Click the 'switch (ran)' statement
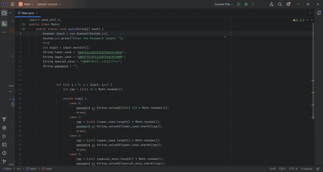Viewport: 323px width, 172px height. (75, 99)
